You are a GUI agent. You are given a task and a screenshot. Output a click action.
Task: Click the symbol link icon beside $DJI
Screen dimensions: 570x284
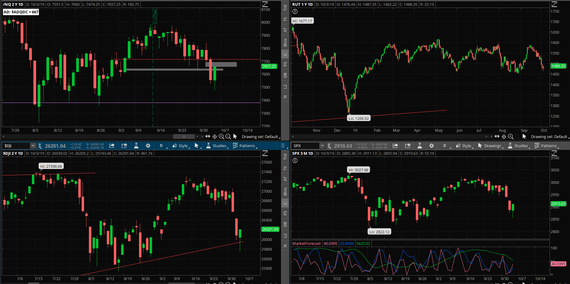tap(40, 146)
